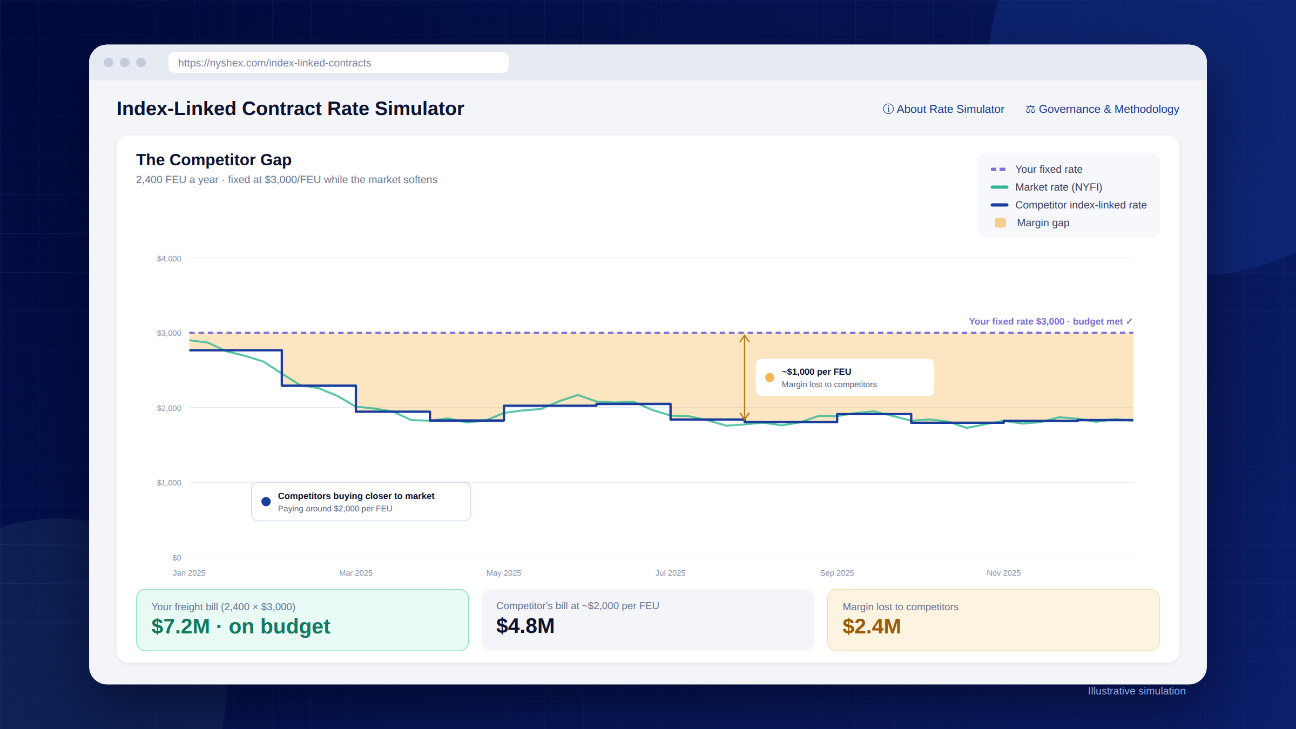Image resolution: width=1296 pixels, height=729 pixels.
Task: Click the 'Jan 2025' axis label
Action: click(x=189, y=573)
